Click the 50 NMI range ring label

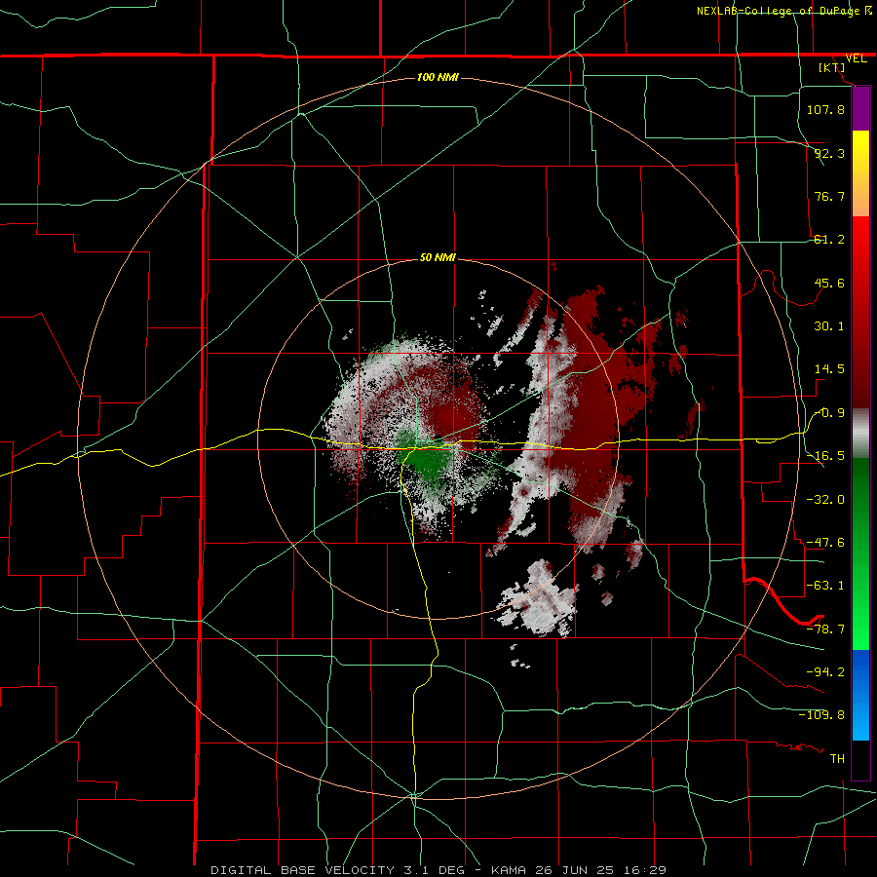pos(438,258)
